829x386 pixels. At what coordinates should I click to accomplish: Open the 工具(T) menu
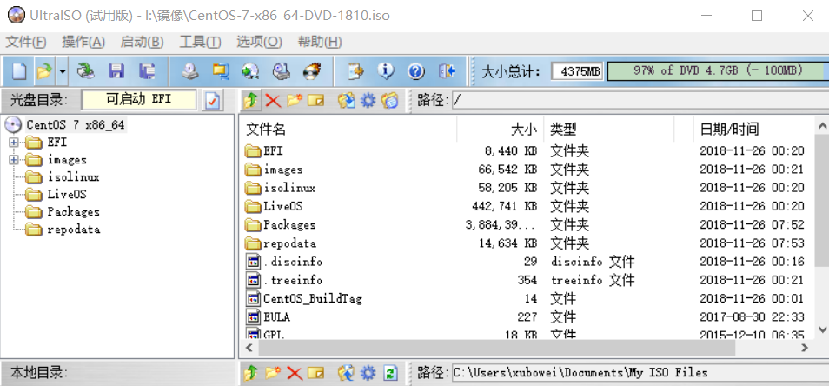pyautogui.click(x=200, y=43)
